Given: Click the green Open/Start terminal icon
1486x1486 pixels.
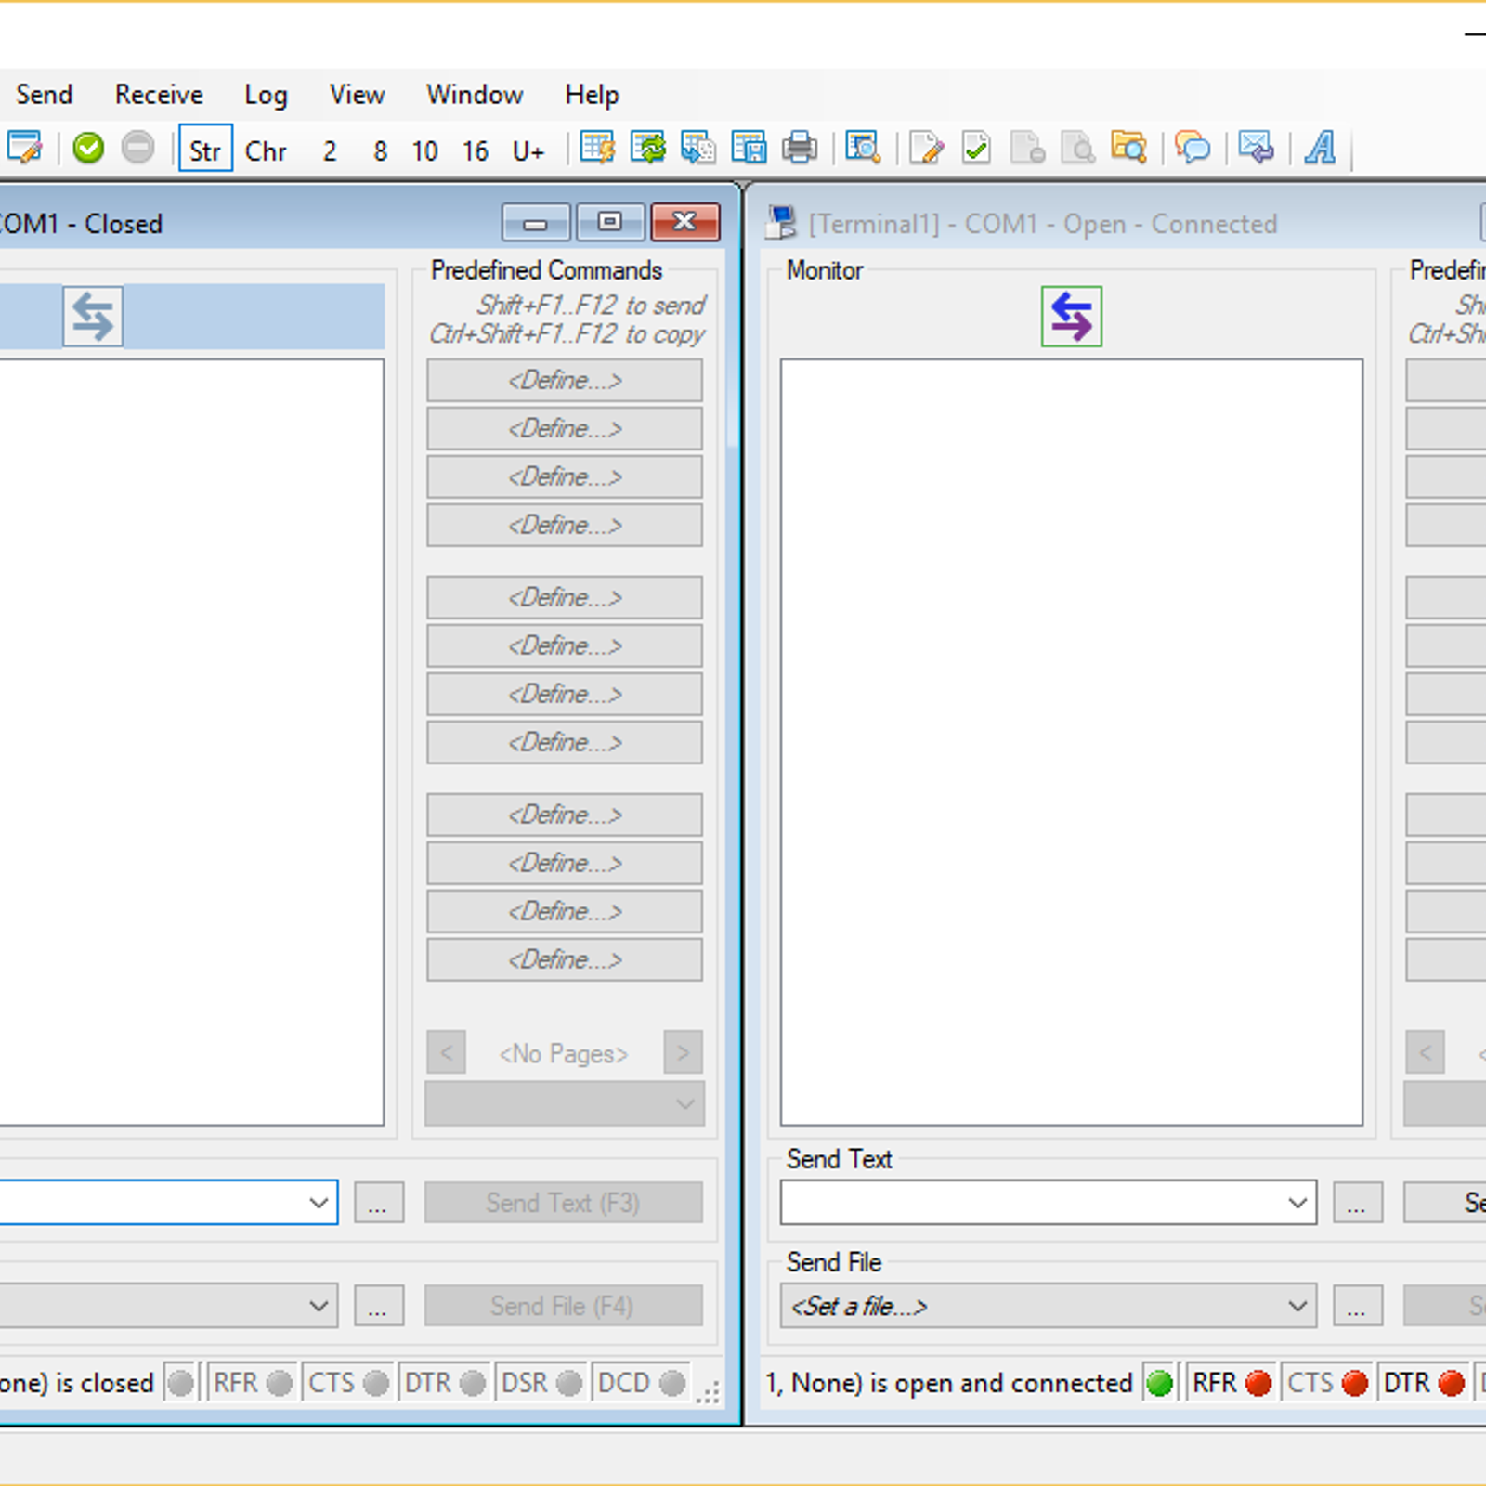Looking at the screenshot, I should [88, 149].
